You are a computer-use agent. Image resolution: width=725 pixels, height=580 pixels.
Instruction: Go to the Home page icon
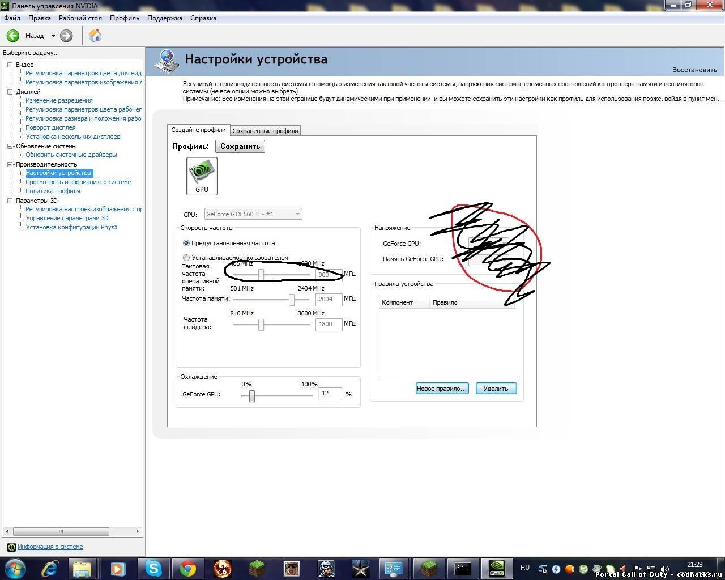coord(95,36)
